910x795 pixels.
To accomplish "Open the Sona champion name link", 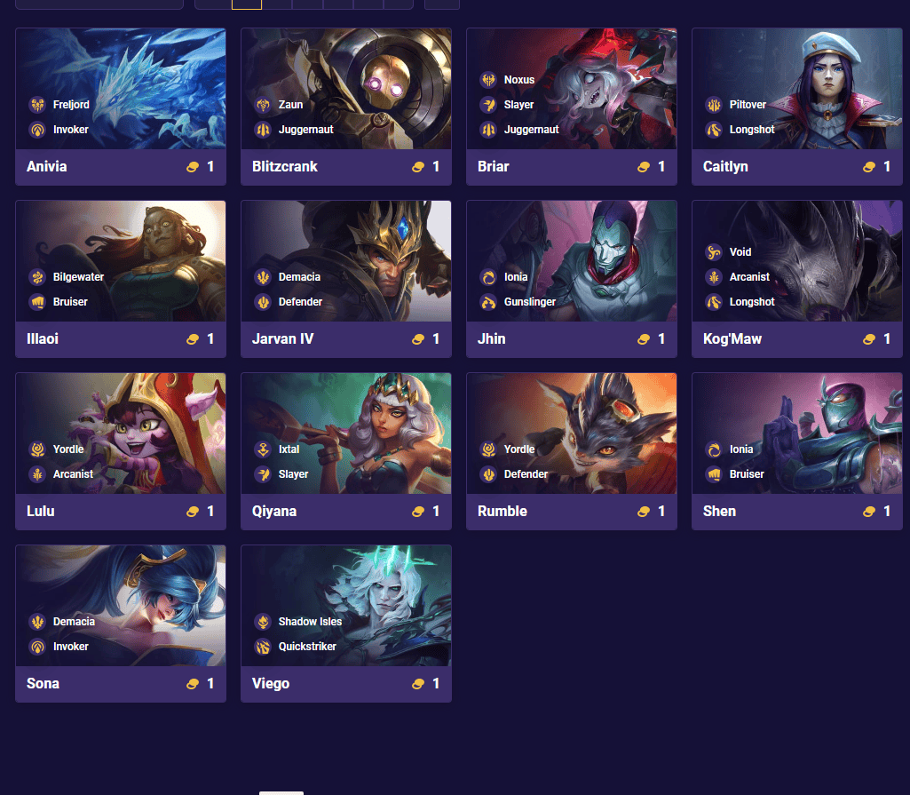I will pos(43,683).
